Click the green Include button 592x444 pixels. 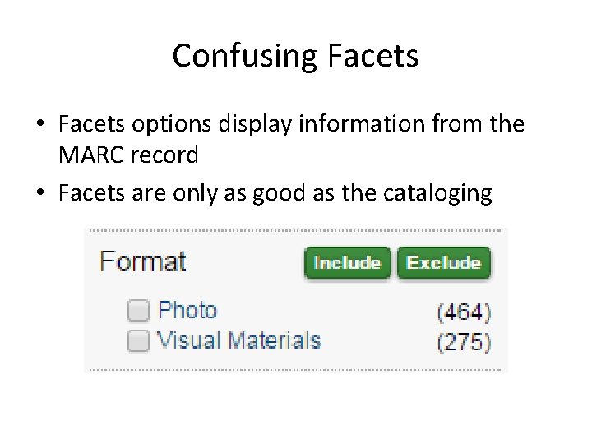tap(347, 263)
